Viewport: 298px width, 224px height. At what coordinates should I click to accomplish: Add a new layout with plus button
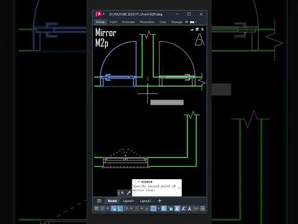pyautogui.click(x=160, y=201)
